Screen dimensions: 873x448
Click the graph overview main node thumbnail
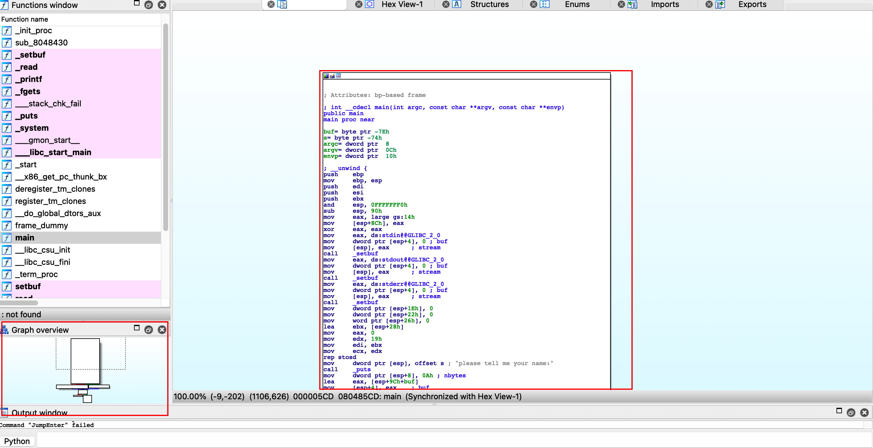pos(85,361)
